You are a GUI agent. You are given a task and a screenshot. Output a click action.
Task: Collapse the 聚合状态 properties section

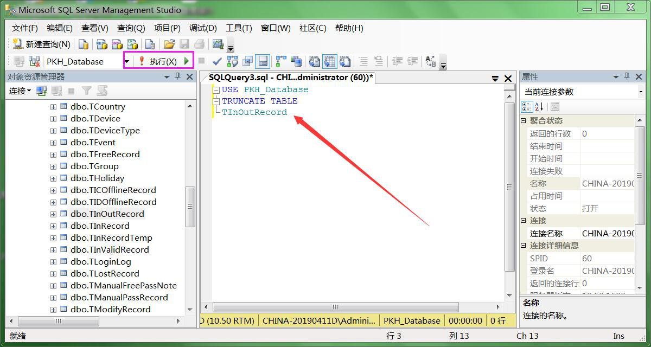pos(524,121)
